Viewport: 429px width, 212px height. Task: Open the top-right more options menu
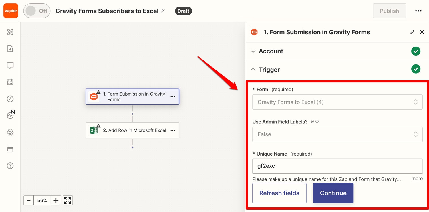pos(418,11)
